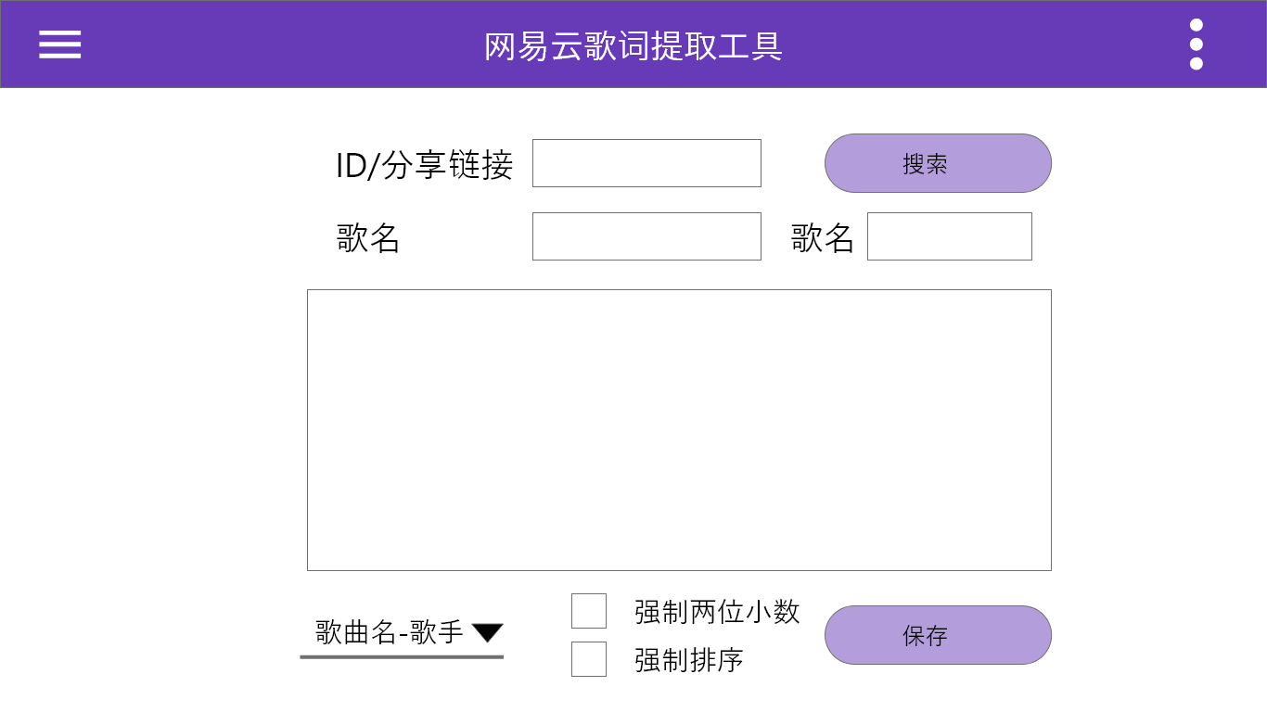Click empty purple header bar area
This screenshot has width=1267, height=712.
click(x=974, y=44)
